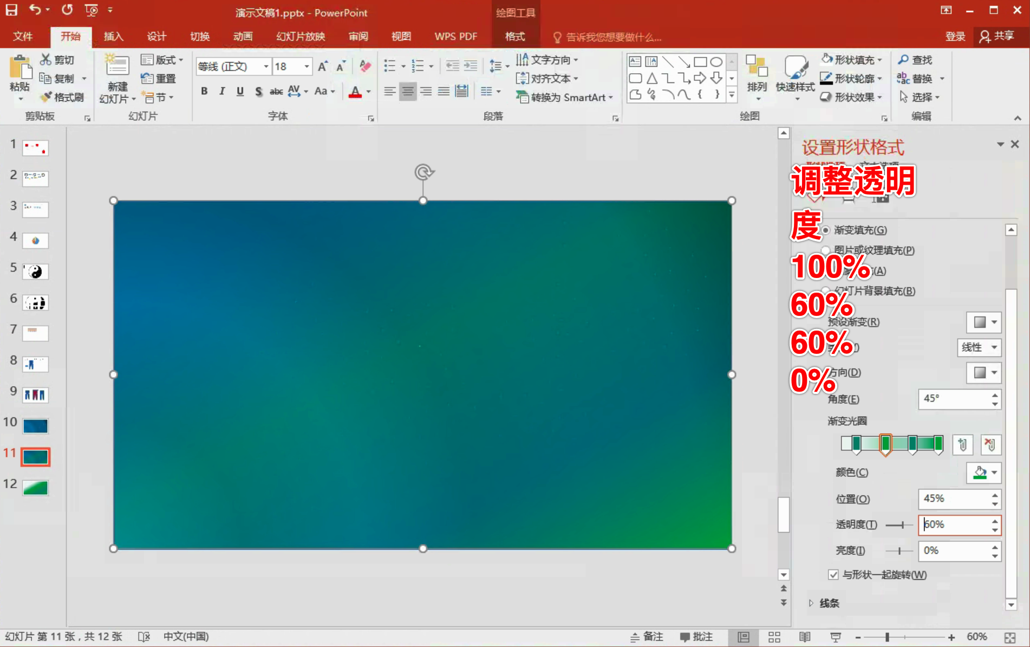Open preset gradients dropdown
Viewport: 1030px width, 647px height.
point(983,322)
